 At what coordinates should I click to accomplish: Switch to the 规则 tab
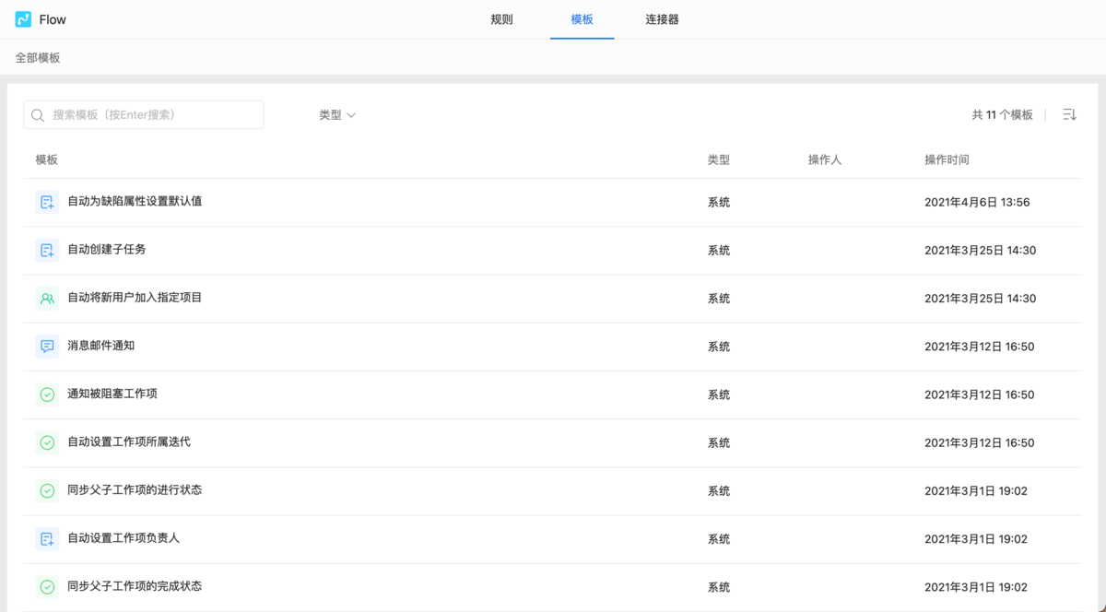pyautogui.click(x=501, y=19)
